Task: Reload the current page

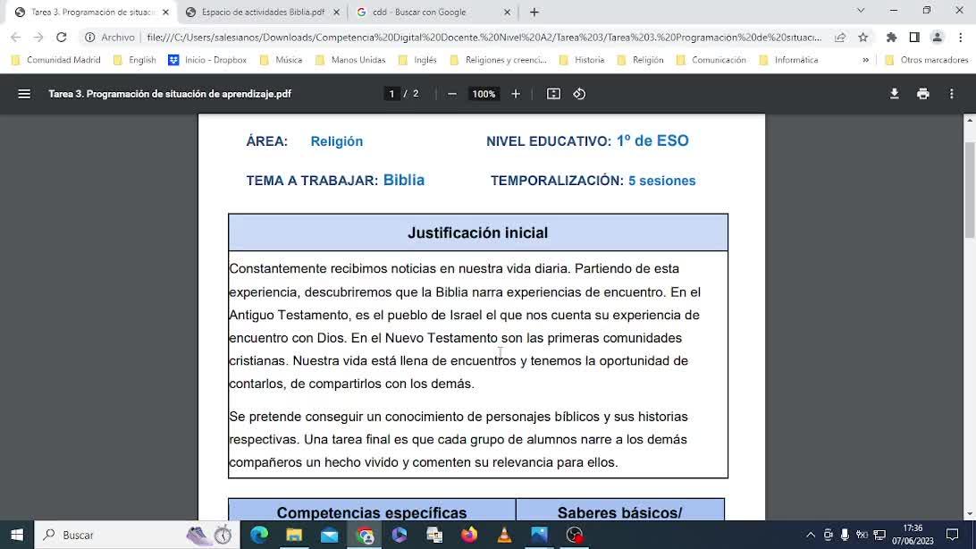Action: pyautogui.click(x=61, y=38)
